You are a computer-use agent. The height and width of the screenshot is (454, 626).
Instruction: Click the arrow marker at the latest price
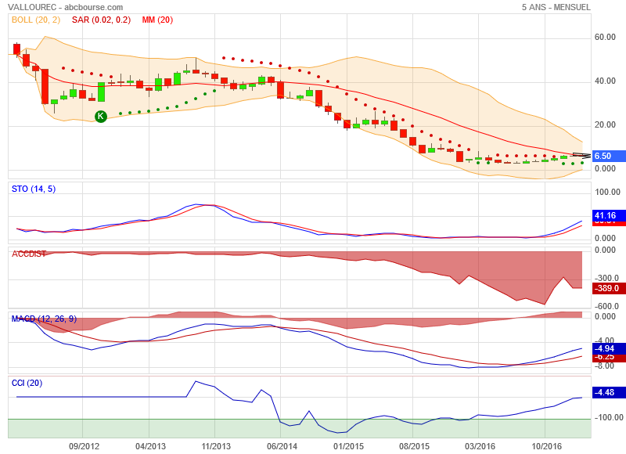(581, 155)
